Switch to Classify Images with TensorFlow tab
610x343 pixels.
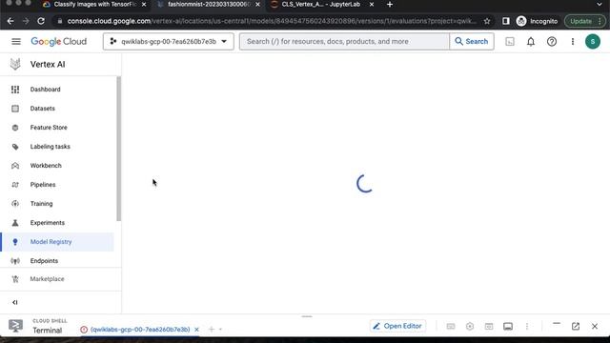point(95,4)
